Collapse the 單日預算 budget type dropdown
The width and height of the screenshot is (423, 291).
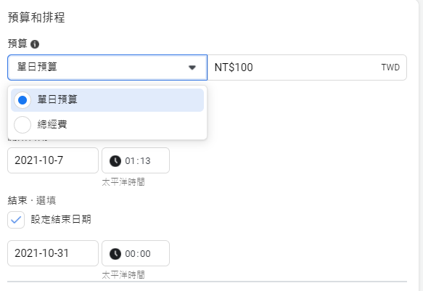(107, 67)
